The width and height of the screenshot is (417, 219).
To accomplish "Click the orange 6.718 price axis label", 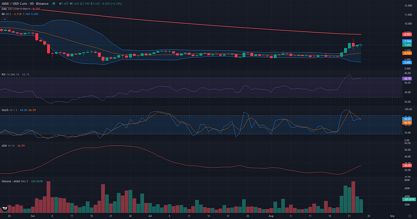I will click(x=407, y=53).
